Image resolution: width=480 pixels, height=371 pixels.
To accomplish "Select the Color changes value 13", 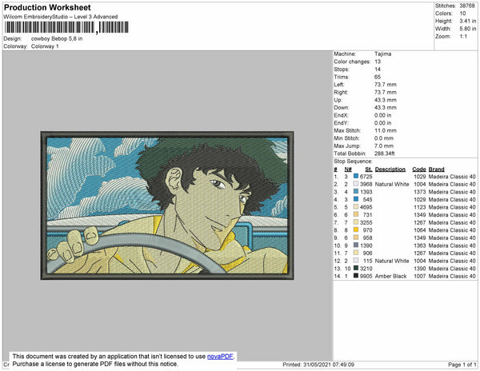I will [378, 62].
